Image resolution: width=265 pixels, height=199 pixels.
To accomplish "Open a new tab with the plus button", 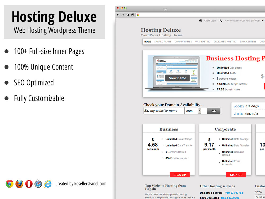I will (165, 10).
